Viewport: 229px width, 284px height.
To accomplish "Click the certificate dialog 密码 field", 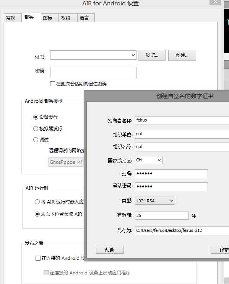I will [x=171, y=174].
